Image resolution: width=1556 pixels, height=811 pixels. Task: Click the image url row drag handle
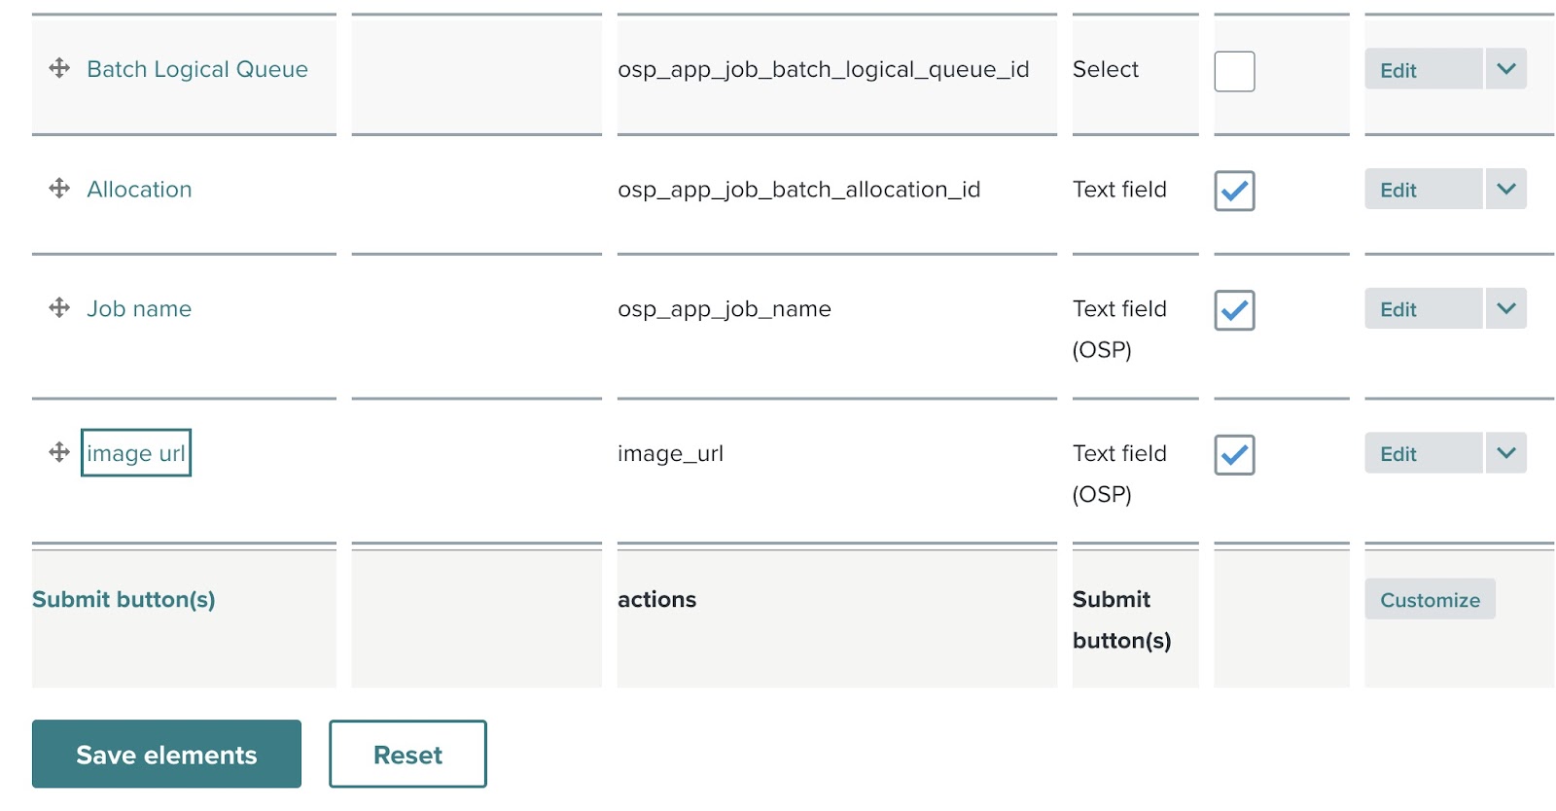(59, 452)
